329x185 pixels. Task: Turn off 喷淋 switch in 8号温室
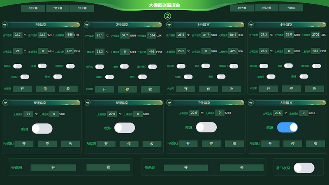pyautogui.click(x=287, y=127)
